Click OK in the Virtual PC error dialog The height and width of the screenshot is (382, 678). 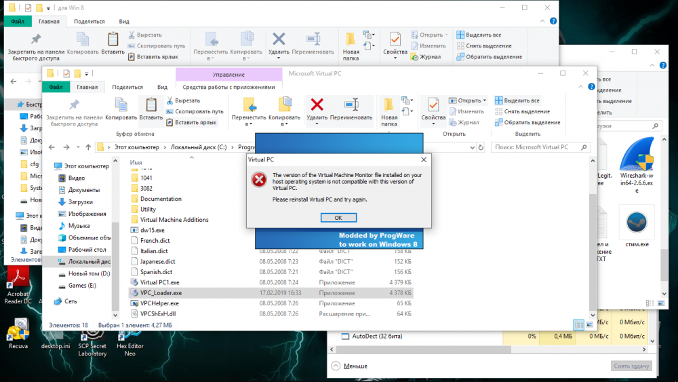[338, 218]
